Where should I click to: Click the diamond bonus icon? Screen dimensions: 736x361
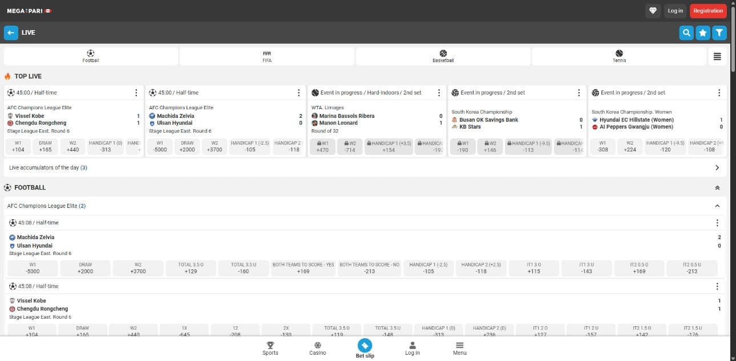pos(653,11)
